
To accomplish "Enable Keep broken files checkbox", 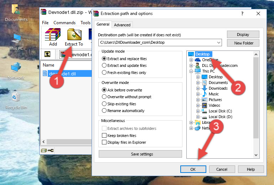I will point(104,136).
